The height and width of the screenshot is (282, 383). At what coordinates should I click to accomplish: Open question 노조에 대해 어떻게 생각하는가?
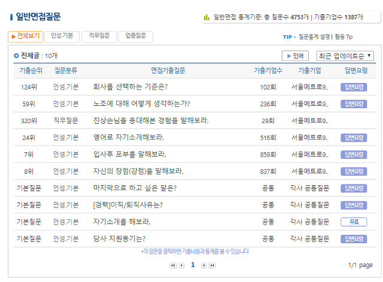[x=142, y=104]
